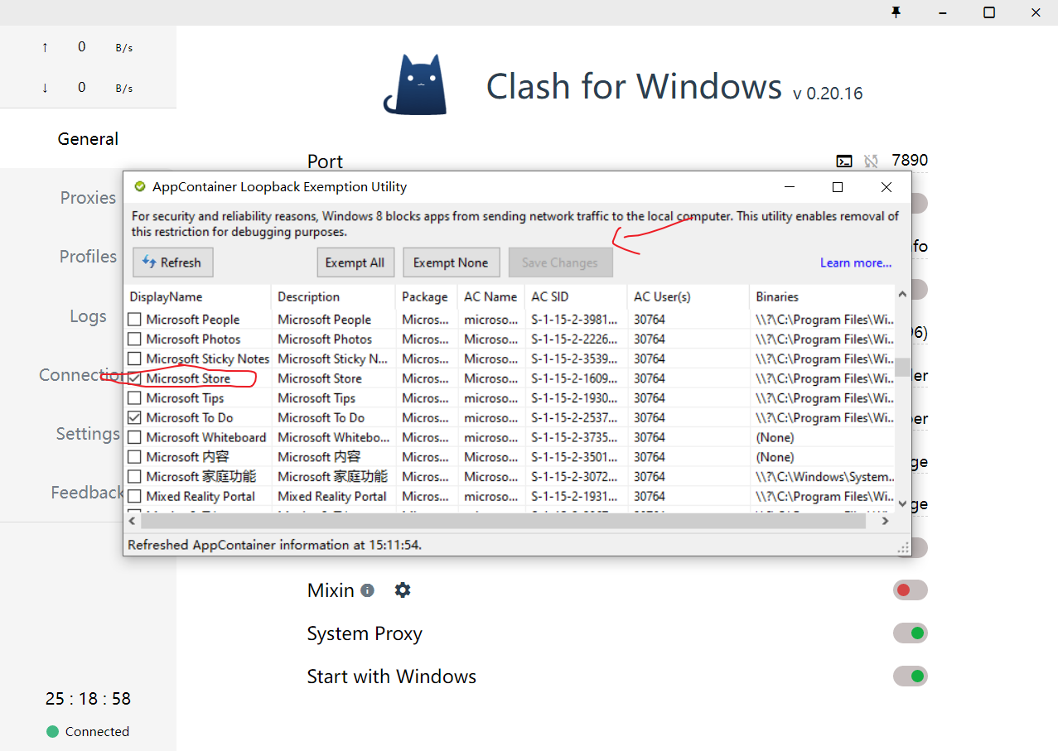The height and width of the screenshot is (751, 1058).
Task: Open Mixin settings gear icon
Action: pyautogui.click(x=403, y=590)
